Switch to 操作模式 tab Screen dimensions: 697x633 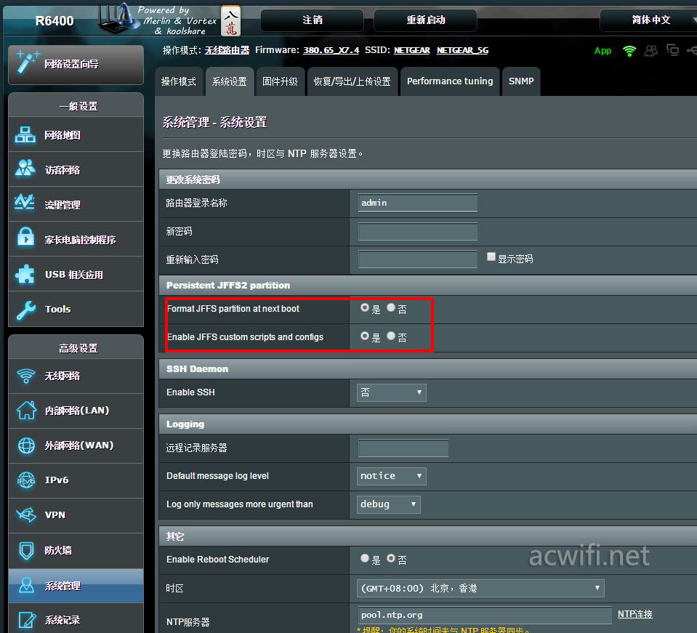(179, 82)
